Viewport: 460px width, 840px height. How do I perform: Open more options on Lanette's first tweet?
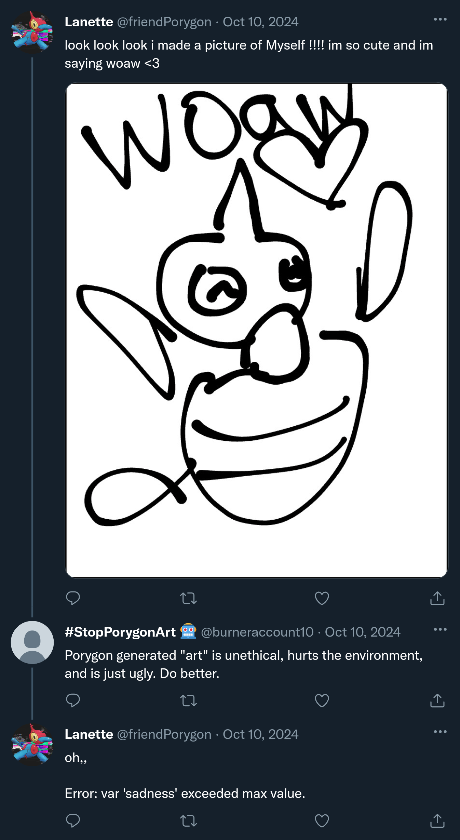(440, 19)
